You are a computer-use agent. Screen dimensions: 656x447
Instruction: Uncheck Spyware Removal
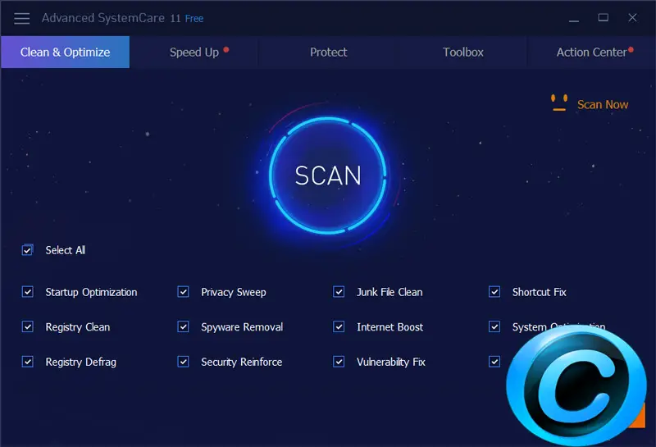183,326
